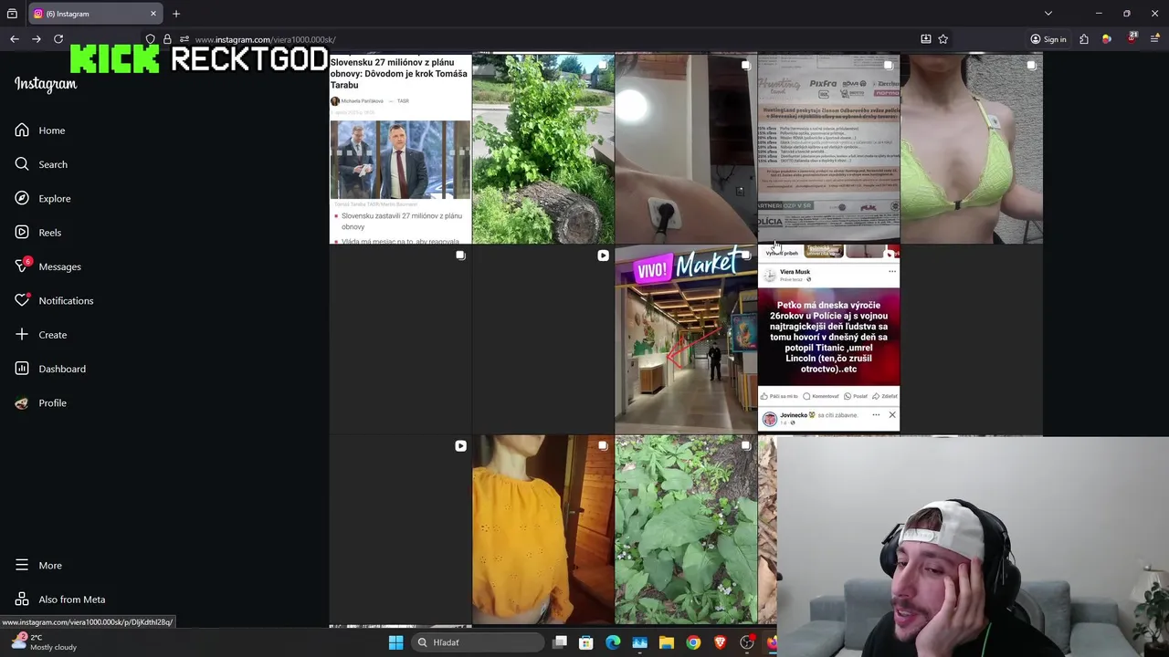Open the tracking protection shield panel
Screen dimensions: 1169x657
[x=151, y=39]
